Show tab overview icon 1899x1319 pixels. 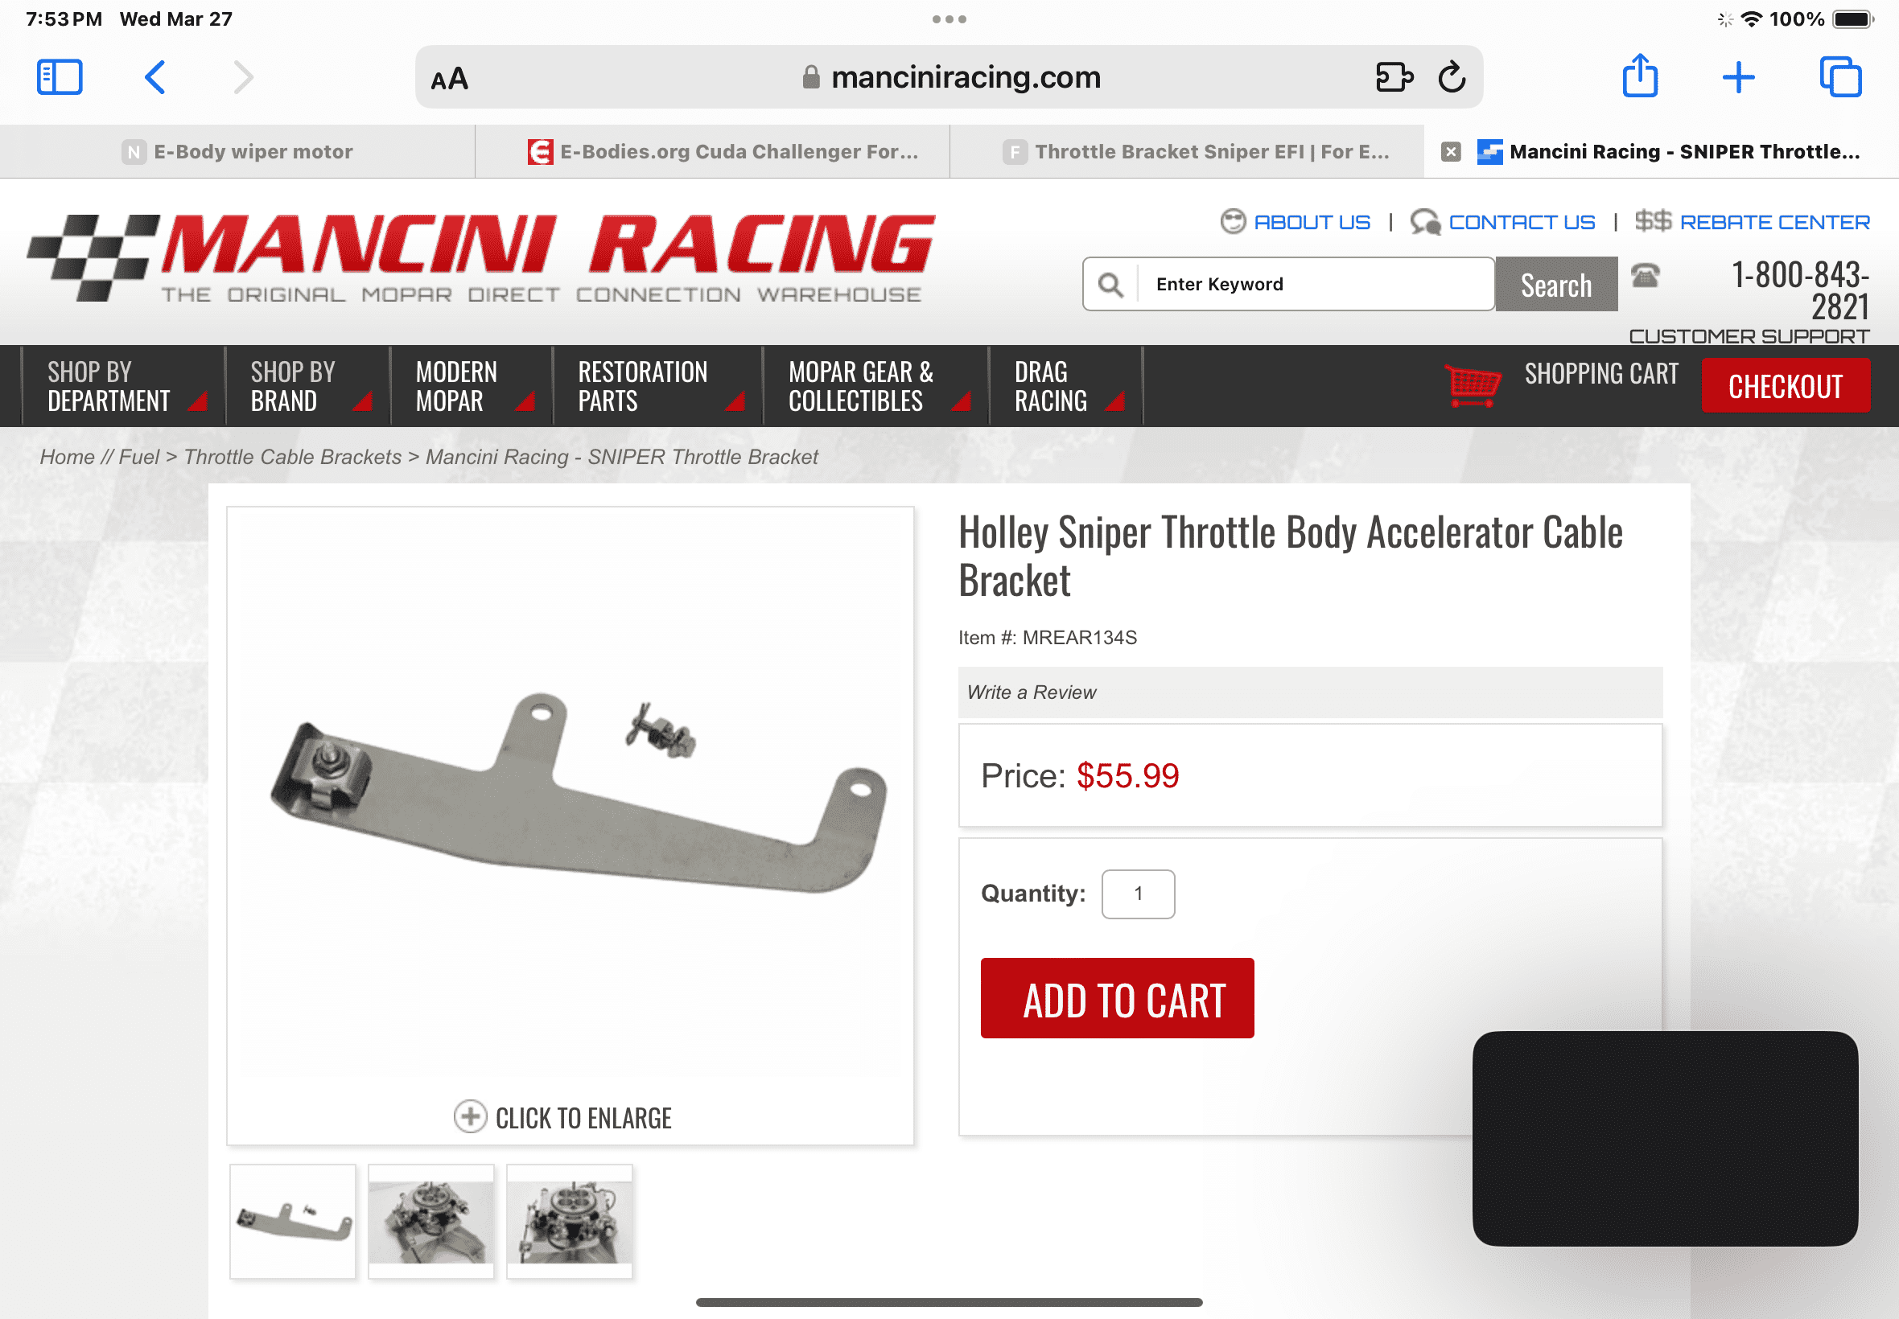coord(1840,78)
